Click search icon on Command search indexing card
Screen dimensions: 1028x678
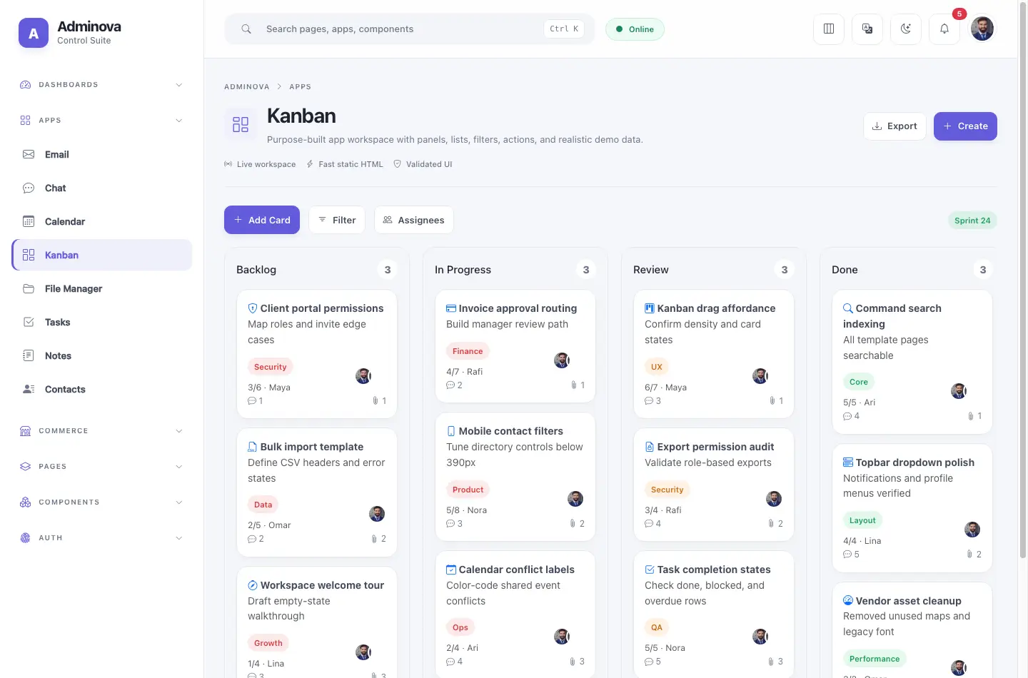tap(848, 308)
